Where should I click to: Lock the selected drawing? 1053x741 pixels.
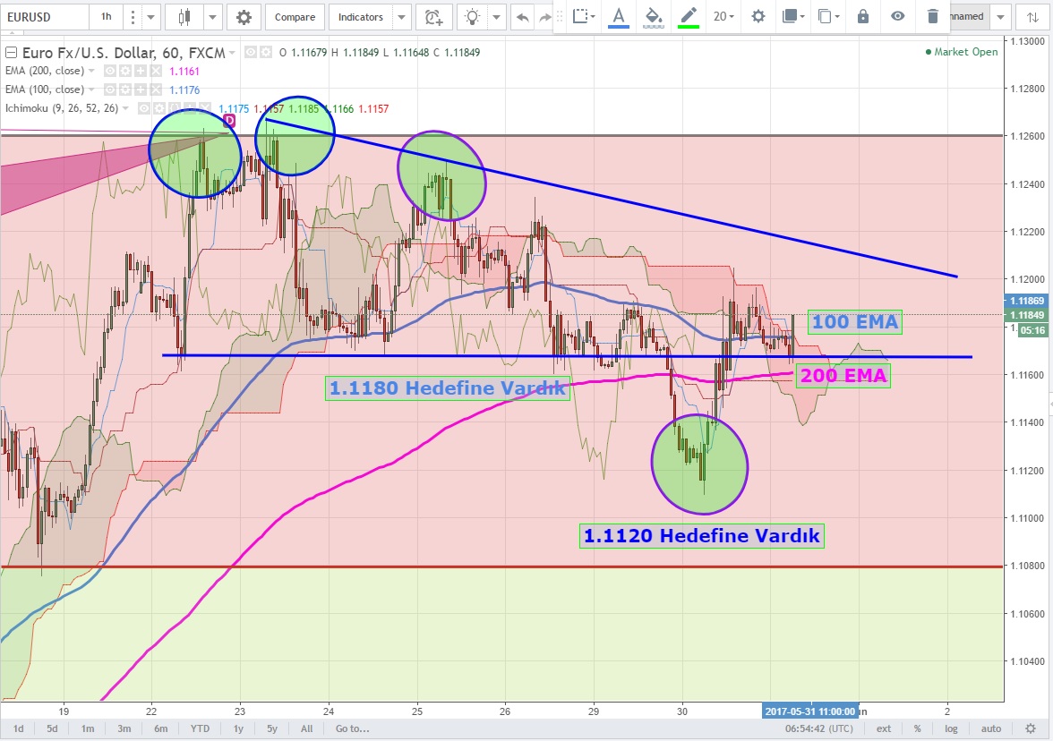862,16
